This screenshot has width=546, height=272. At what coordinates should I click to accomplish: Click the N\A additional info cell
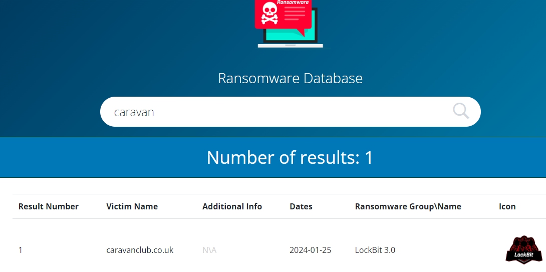[x=209, y=250]
